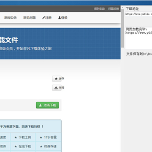Screen dimensions: 152x152
Task: Click the banner subtitle 开始非凡下载体验之旅
Action: (x=34, y=49)
